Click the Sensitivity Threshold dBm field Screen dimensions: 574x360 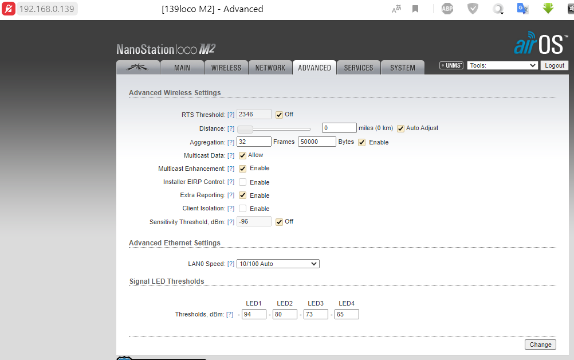pos(254,222)
